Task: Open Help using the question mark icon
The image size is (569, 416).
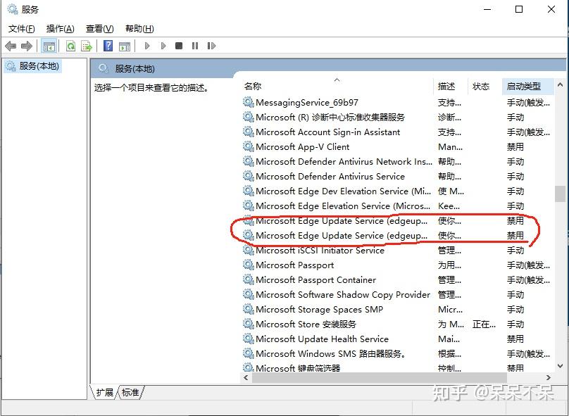Action: 107,46
